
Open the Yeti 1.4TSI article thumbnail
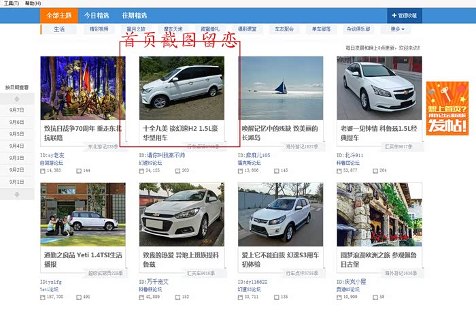point(83,214)
